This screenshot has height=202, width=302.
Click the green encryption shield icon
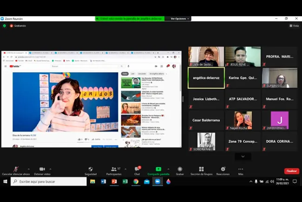coord(5,26)
